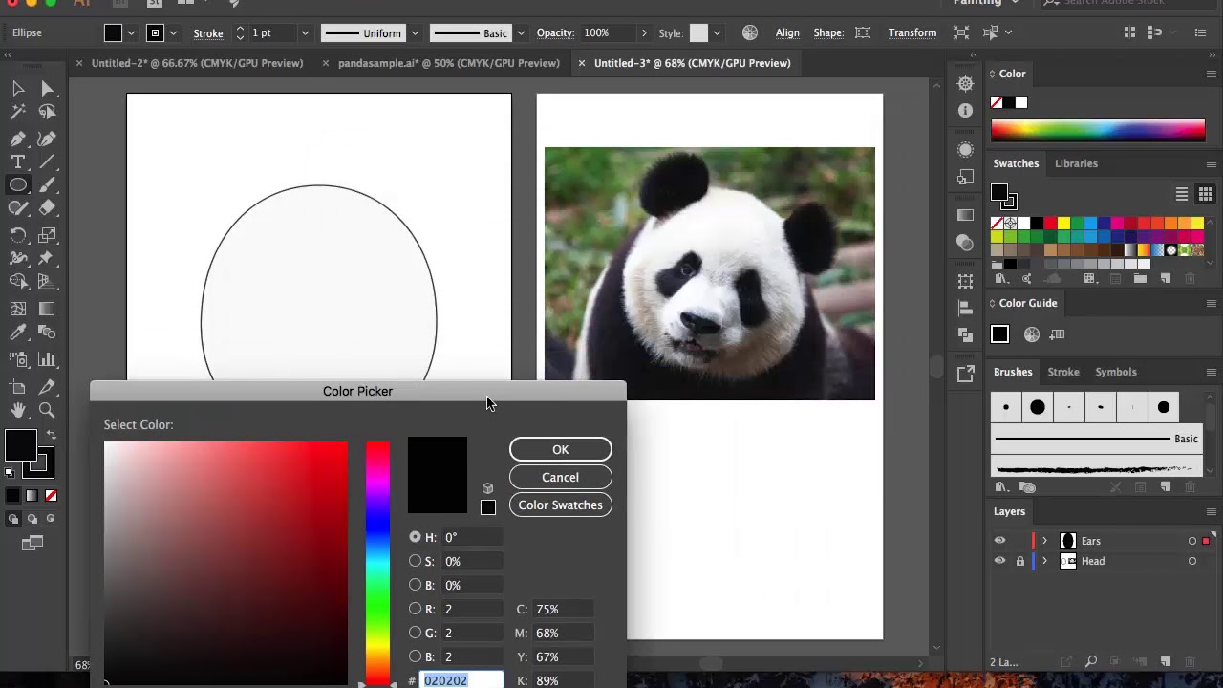
Task: Select the Direct Selection tool
Action: coord(47,89)
